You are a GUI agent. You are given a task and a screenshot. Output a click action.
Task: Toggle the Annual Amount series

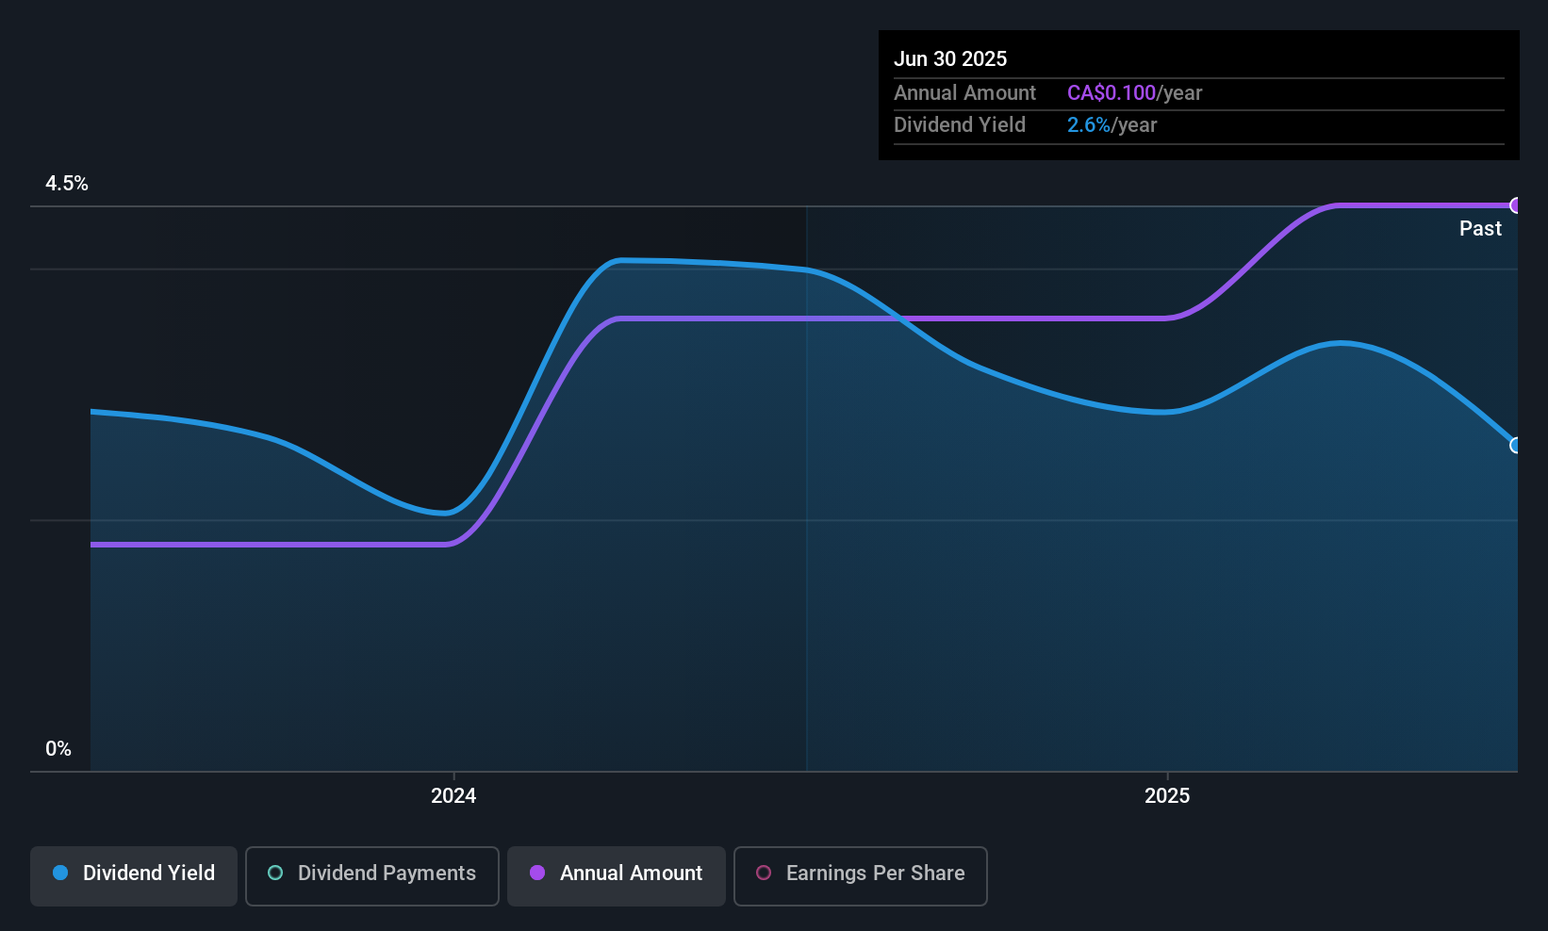617,876
